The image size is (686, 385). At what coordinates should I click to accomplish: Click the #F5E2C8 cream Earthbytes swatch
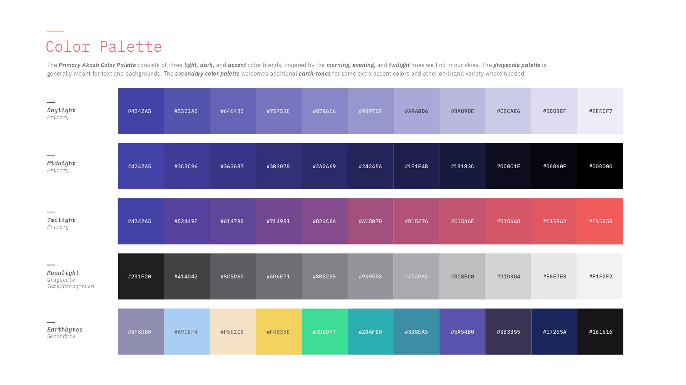coord(233,332)
